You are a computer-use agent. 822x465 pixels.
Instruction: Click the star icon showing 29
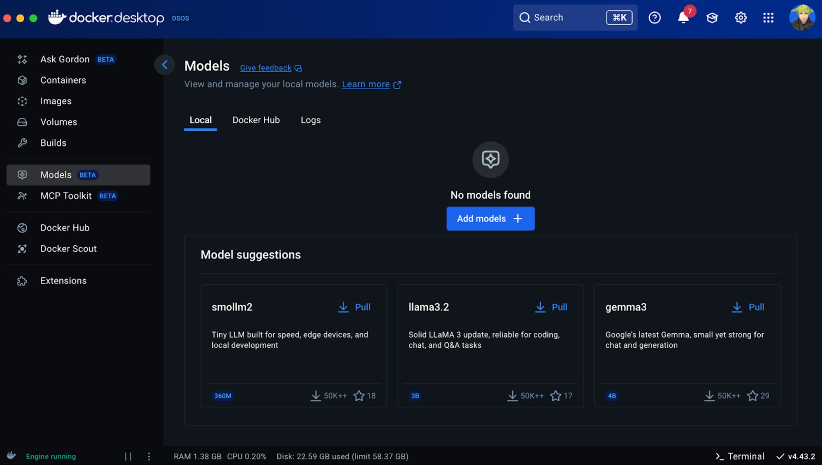point(752,396)
